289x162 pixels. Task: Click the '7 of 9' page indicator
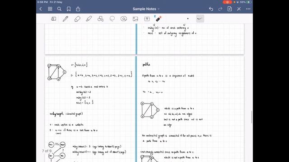tap(47, 151)
